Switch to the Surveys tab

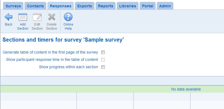coord(13,6)
